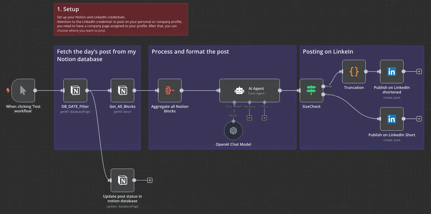Click the plus after 'Publish on LinkedIn shortened'

pos(419,71)
